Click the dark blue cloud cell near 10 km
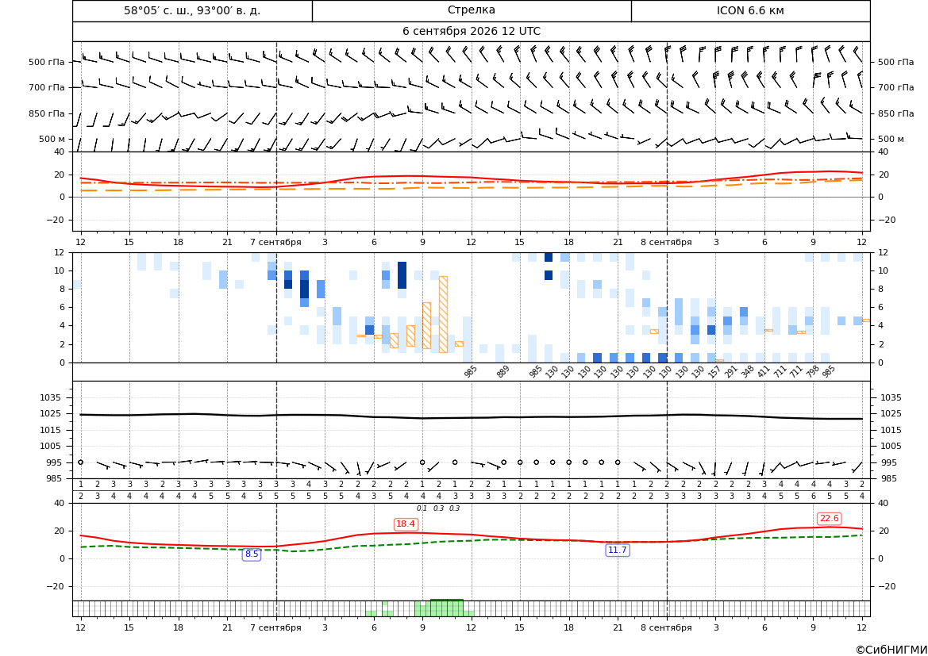 click(402, 275)
